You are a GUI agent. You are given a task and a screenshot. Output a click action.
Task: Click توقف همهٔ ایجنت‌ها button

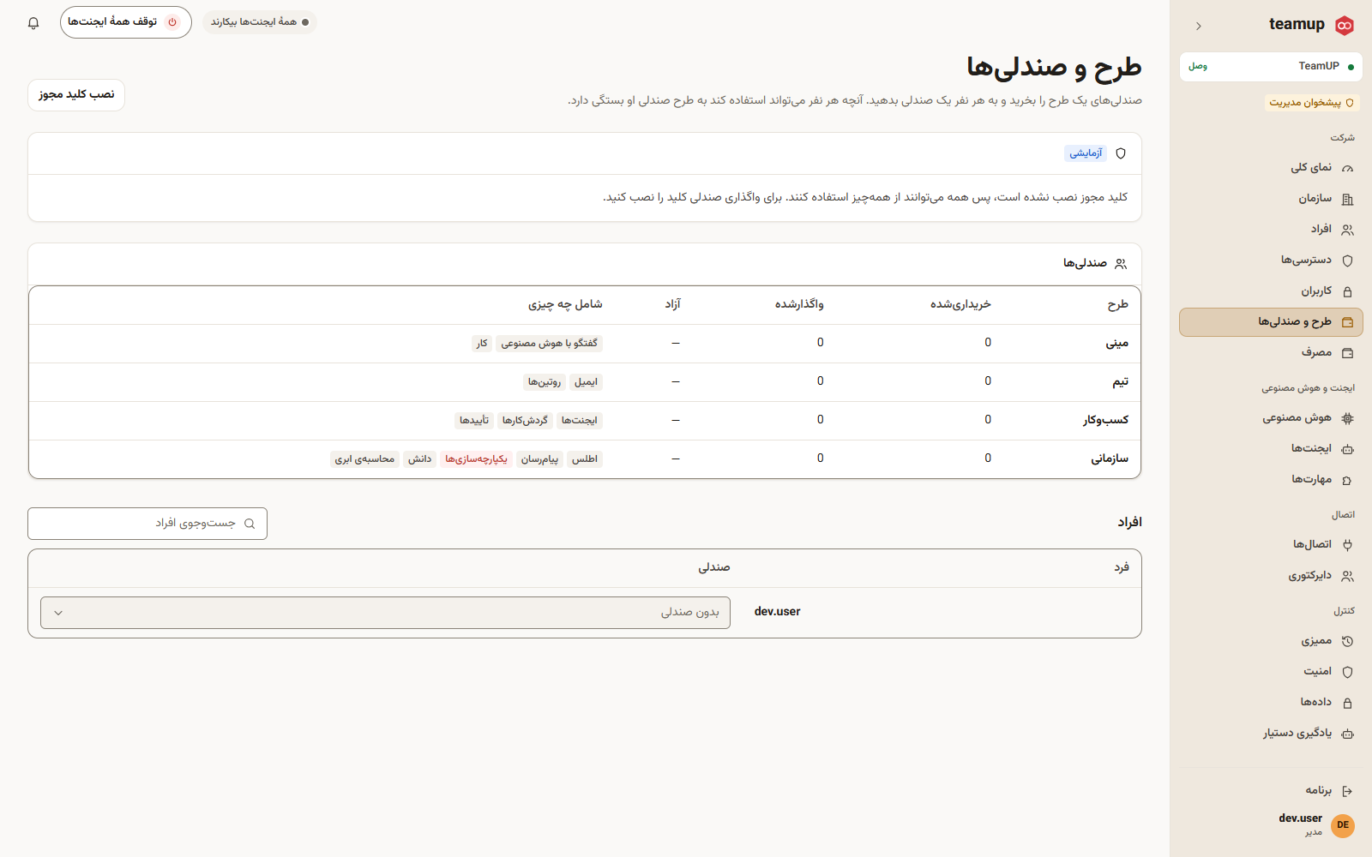[126, 22]
